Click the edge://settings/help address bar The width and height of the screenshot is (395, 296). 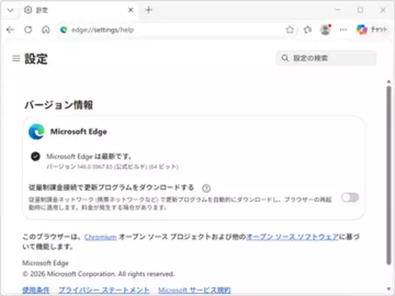(176, 30)
